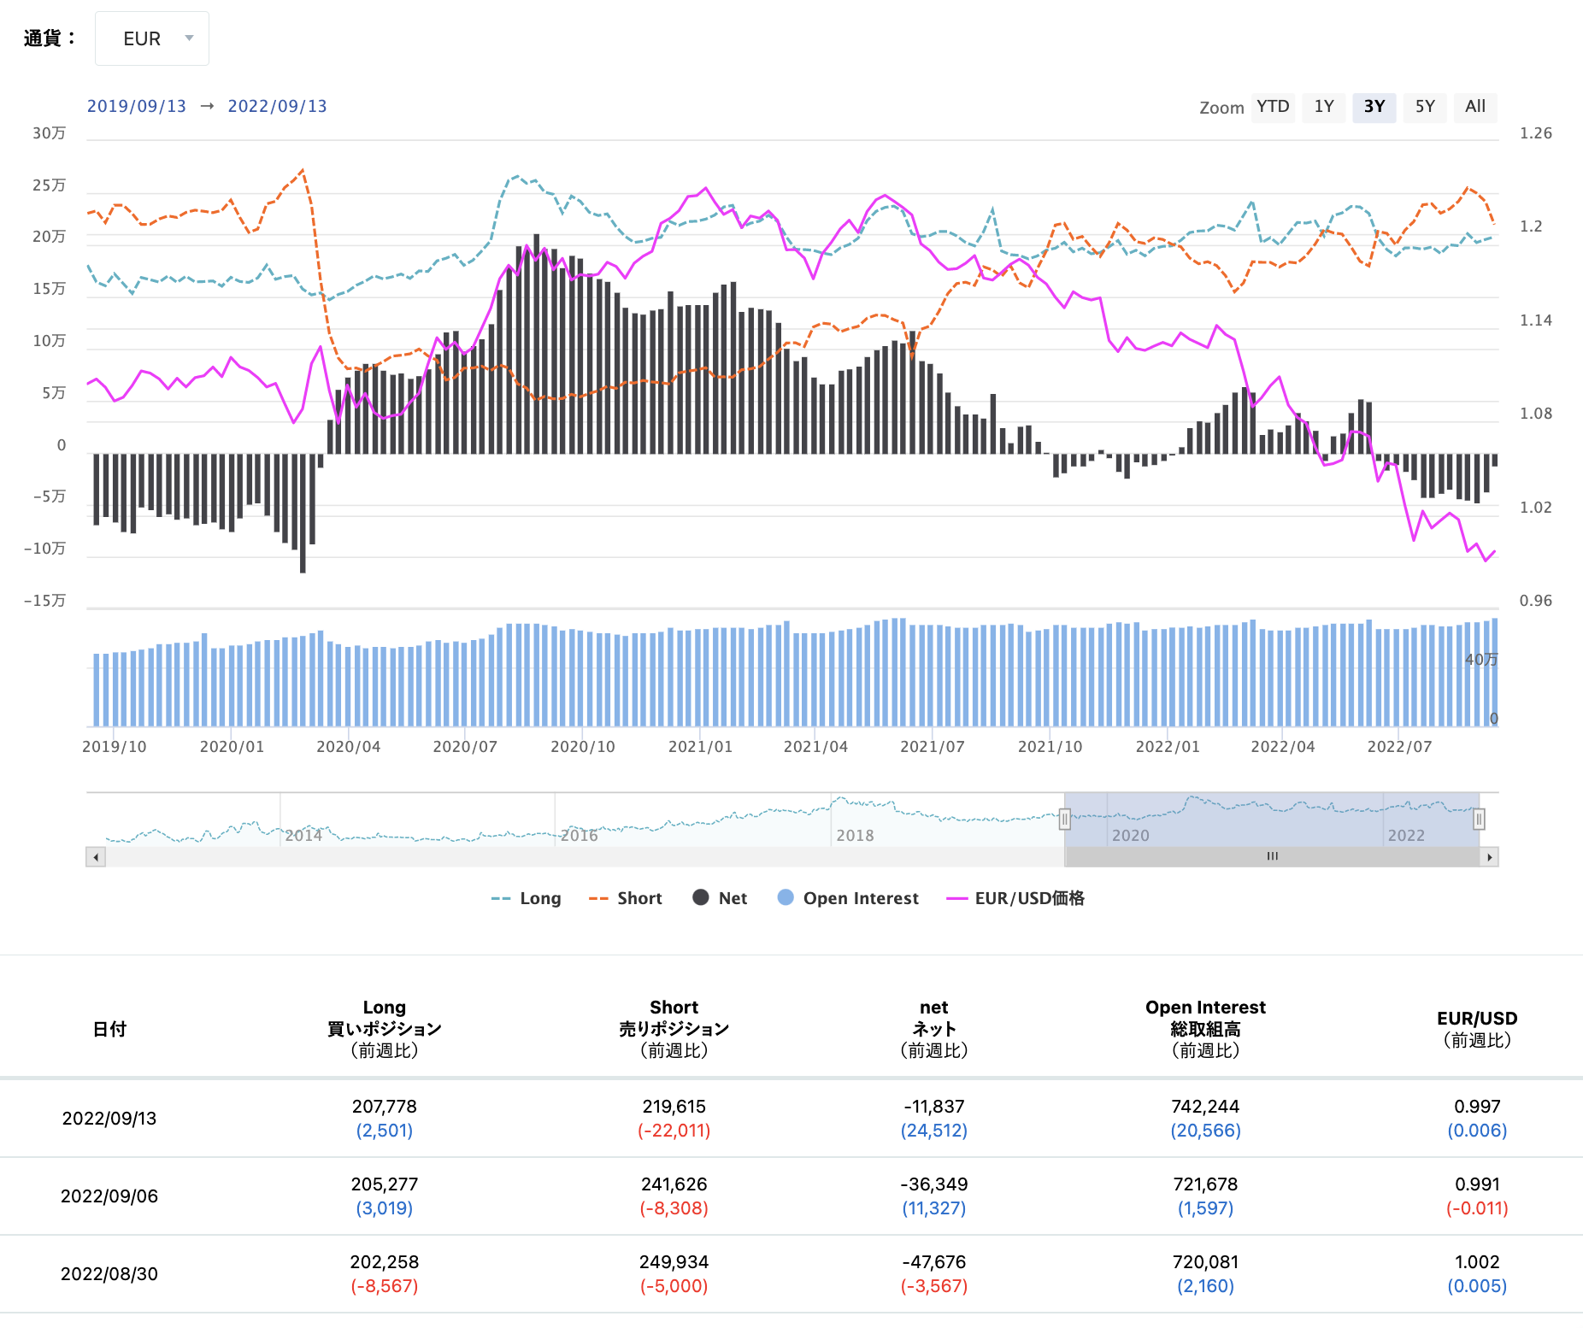Screen dimensions: 1583x1328
Task: Click the Open Interest 総取組高 header
Action: [1205, 1029]
